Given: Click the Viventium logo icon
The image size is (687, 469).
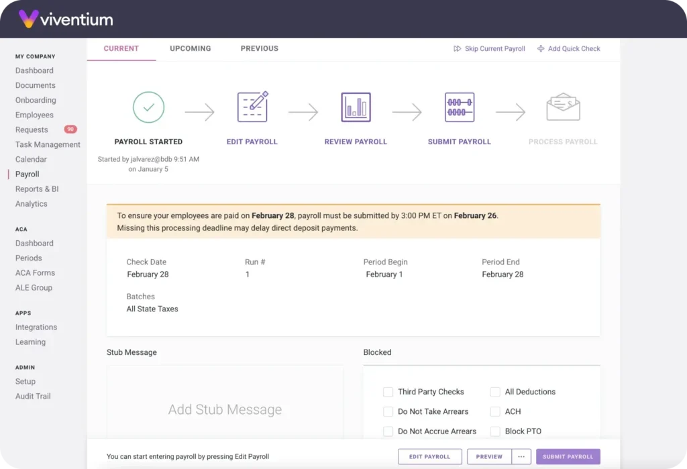Looking at the screenshot, I should pos(28,19).
